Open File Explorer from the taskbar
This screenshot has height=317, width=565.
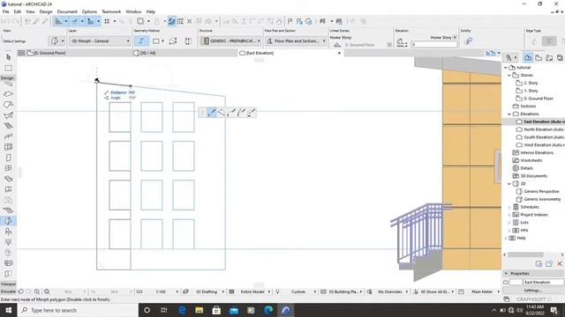click(199, 310)
